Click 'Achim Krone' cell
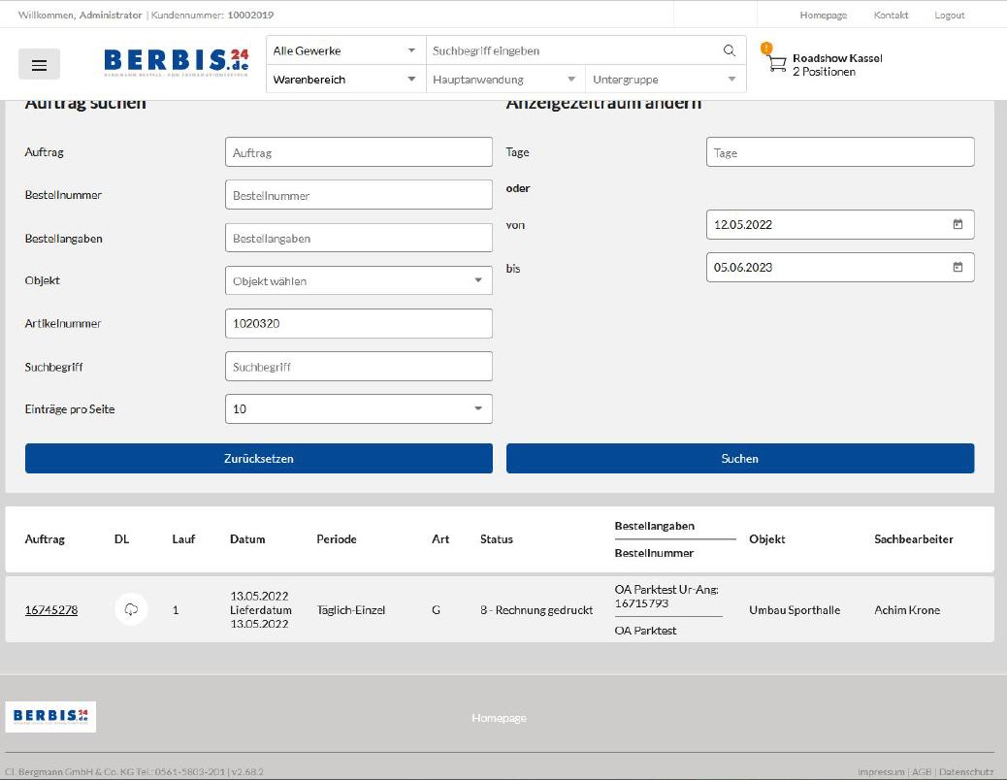 point(907,610)
